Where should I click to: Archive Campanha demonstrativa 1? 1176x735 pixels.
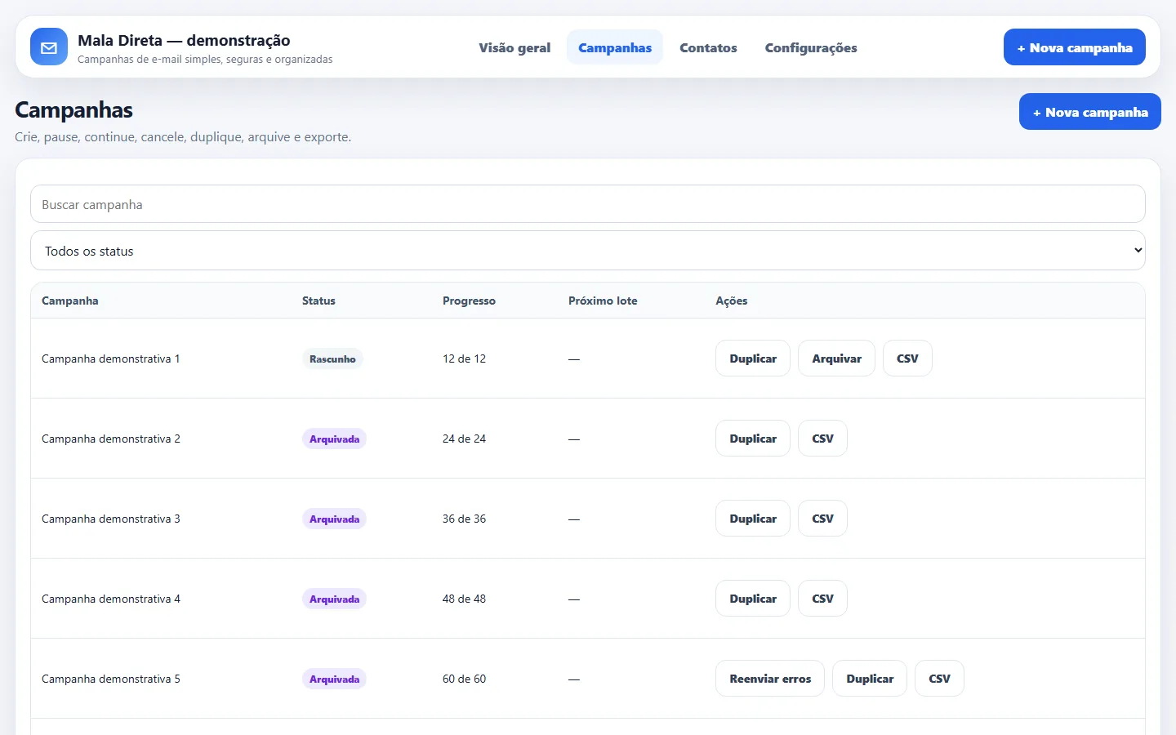pyautogui.click(x=836, y=359)
